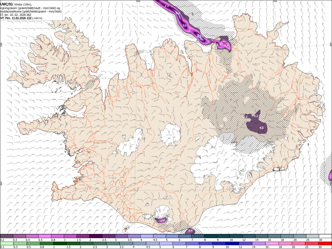Pick the crimson 25–30 swatch in lower legend
Viewport: 332px width, 249px height.
(312, 243)
